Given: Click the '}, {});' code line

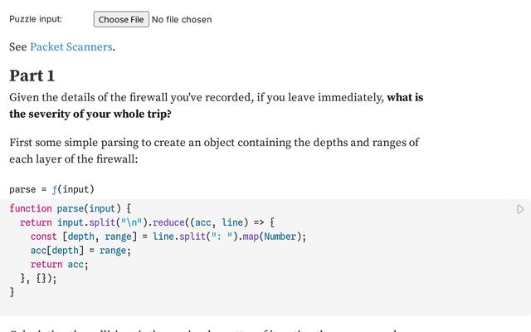Looking at the screenshot, I should click(x=39, y=279).
